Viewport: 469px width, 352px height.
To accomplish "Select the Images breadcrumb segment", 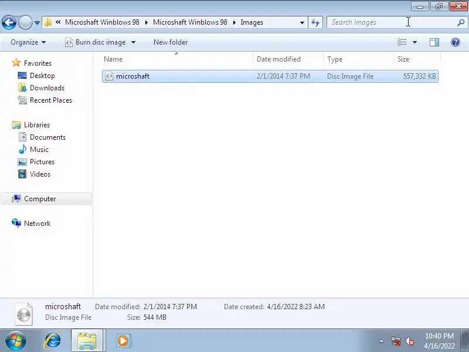I will 252,22.
